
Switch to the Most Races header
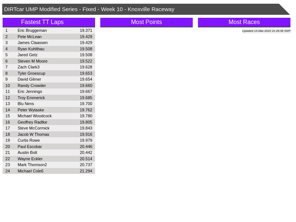pos(244,22)
